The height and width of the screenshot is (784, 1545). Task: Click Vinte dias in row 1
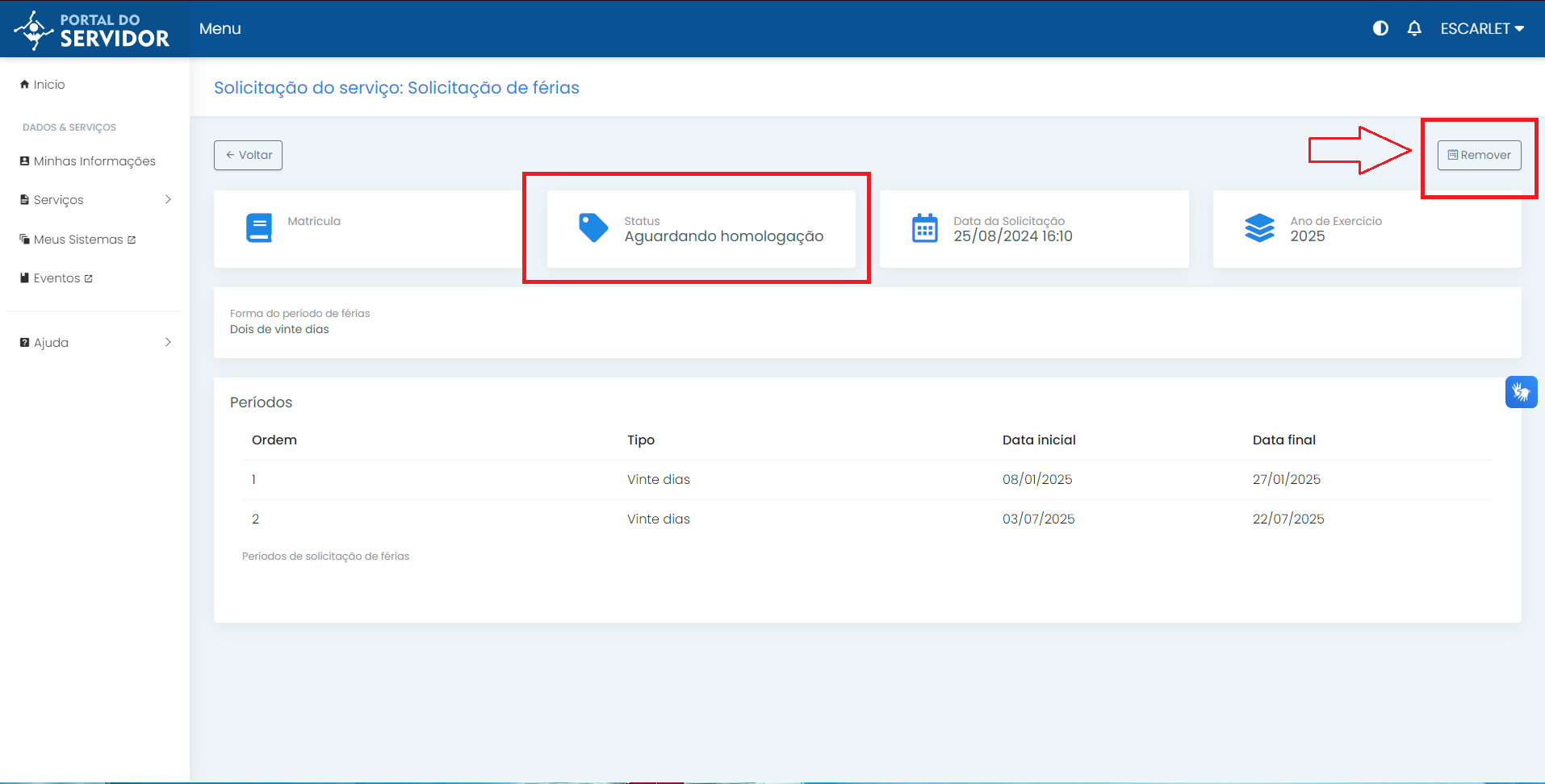point(659,479)
